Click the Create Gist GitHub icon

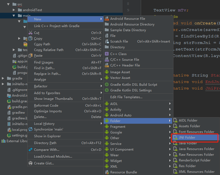tap(30, 163)
